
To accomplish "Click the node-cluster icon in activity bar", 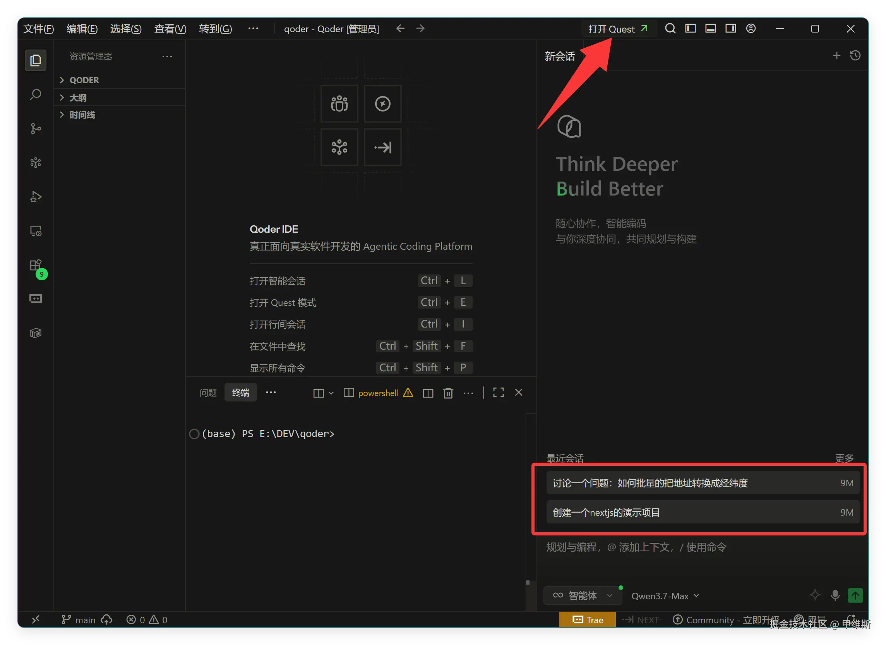I will tap(36, 163).
